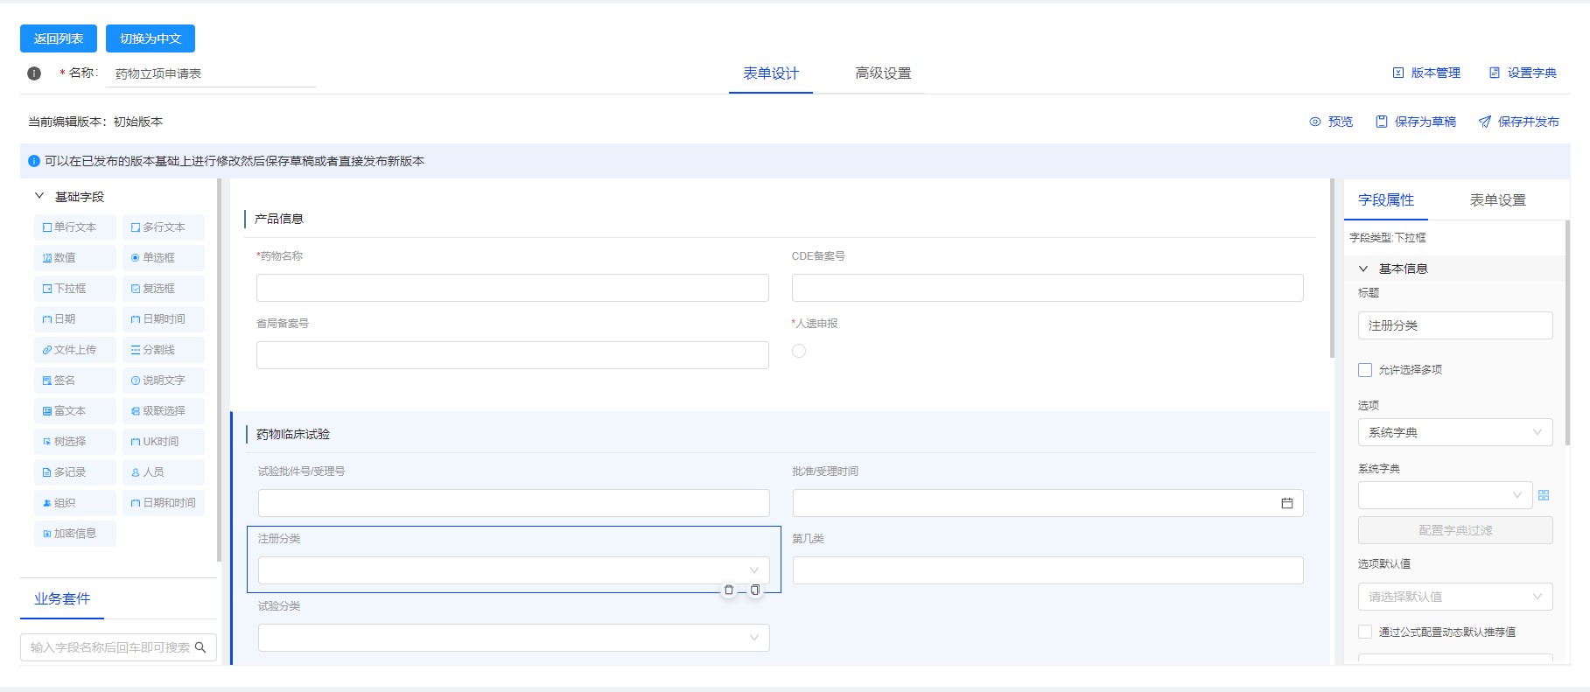Select the 多行文本 field component
The height and width of the screenshot is (692, 1590).
[163, 227]
